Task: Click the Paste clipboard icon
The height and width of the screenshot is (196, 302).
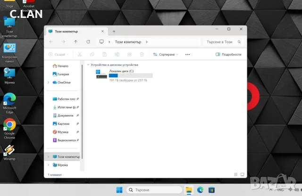Action: pyautogui.click(x=105, y=55)
